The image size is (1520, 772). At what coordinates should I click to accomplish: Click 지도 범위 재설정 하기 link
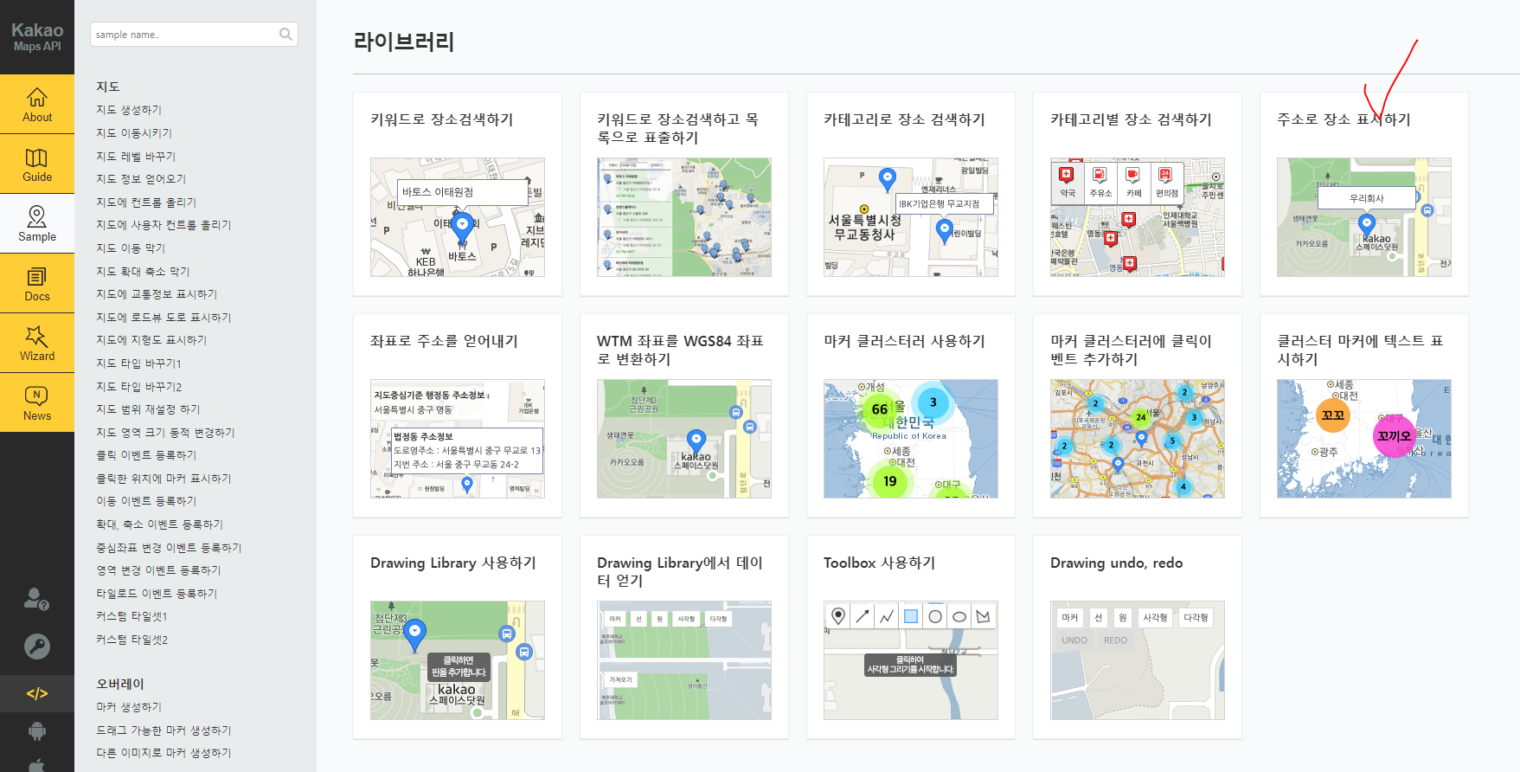148,409
